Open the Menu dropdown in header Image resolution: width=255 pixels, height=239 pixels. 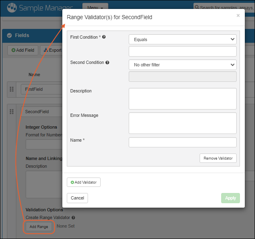coord(95,7)
